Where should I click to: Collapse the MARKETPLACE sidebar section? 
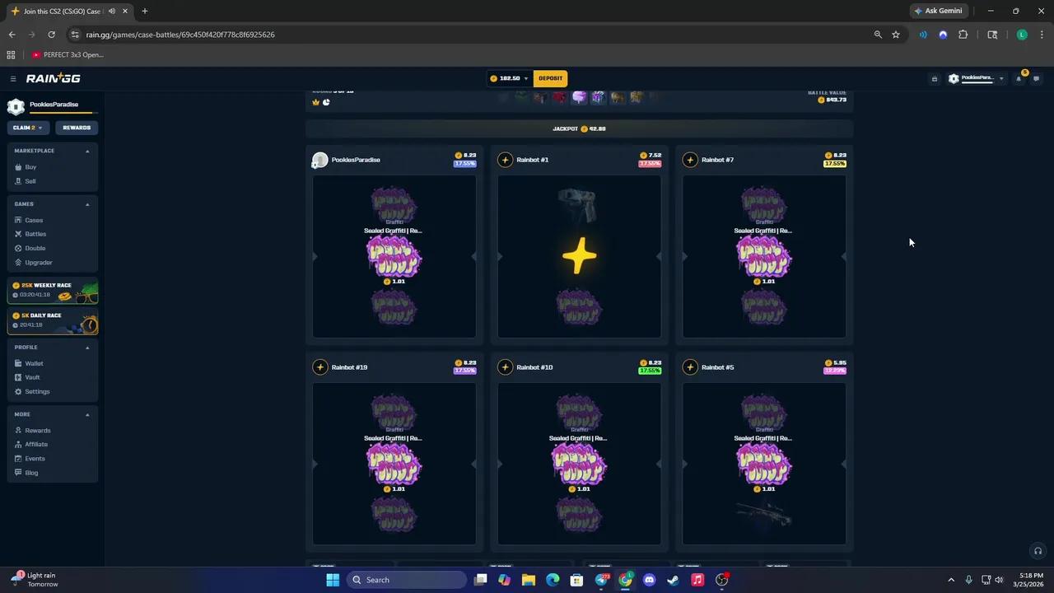[x=87, y=151]
